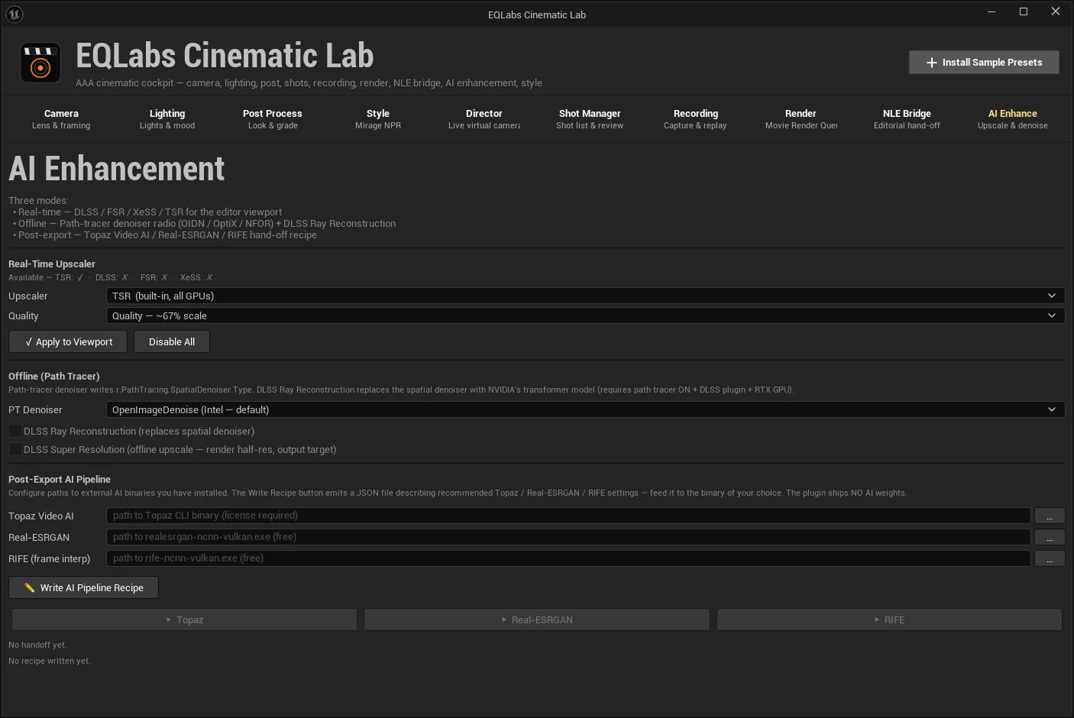This screenshot has width=1074, height=718.
Task: Run the RIFE handoff button
Action: tap(889, 619)
